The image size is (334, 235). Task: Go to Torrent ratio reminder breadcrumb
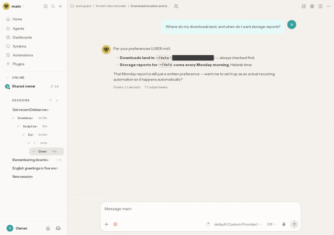[111, 6]
